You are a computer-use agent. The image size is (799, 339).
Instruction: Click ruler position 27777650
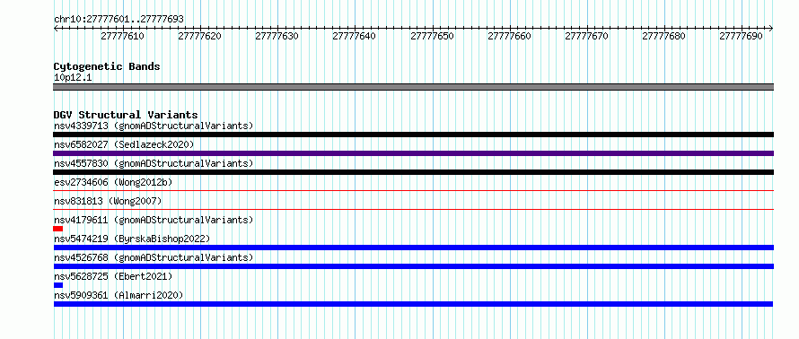click(432, 36)
